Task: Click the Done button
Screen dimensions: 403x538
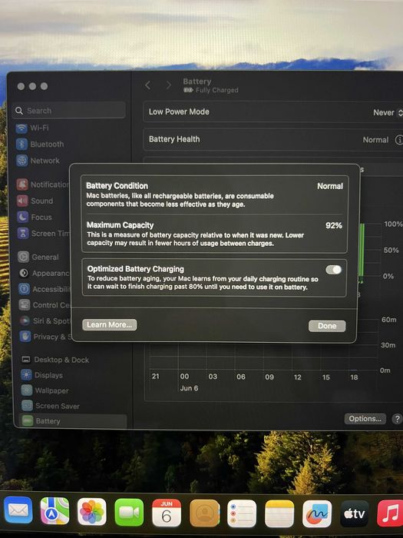Action: coord(327,326)
